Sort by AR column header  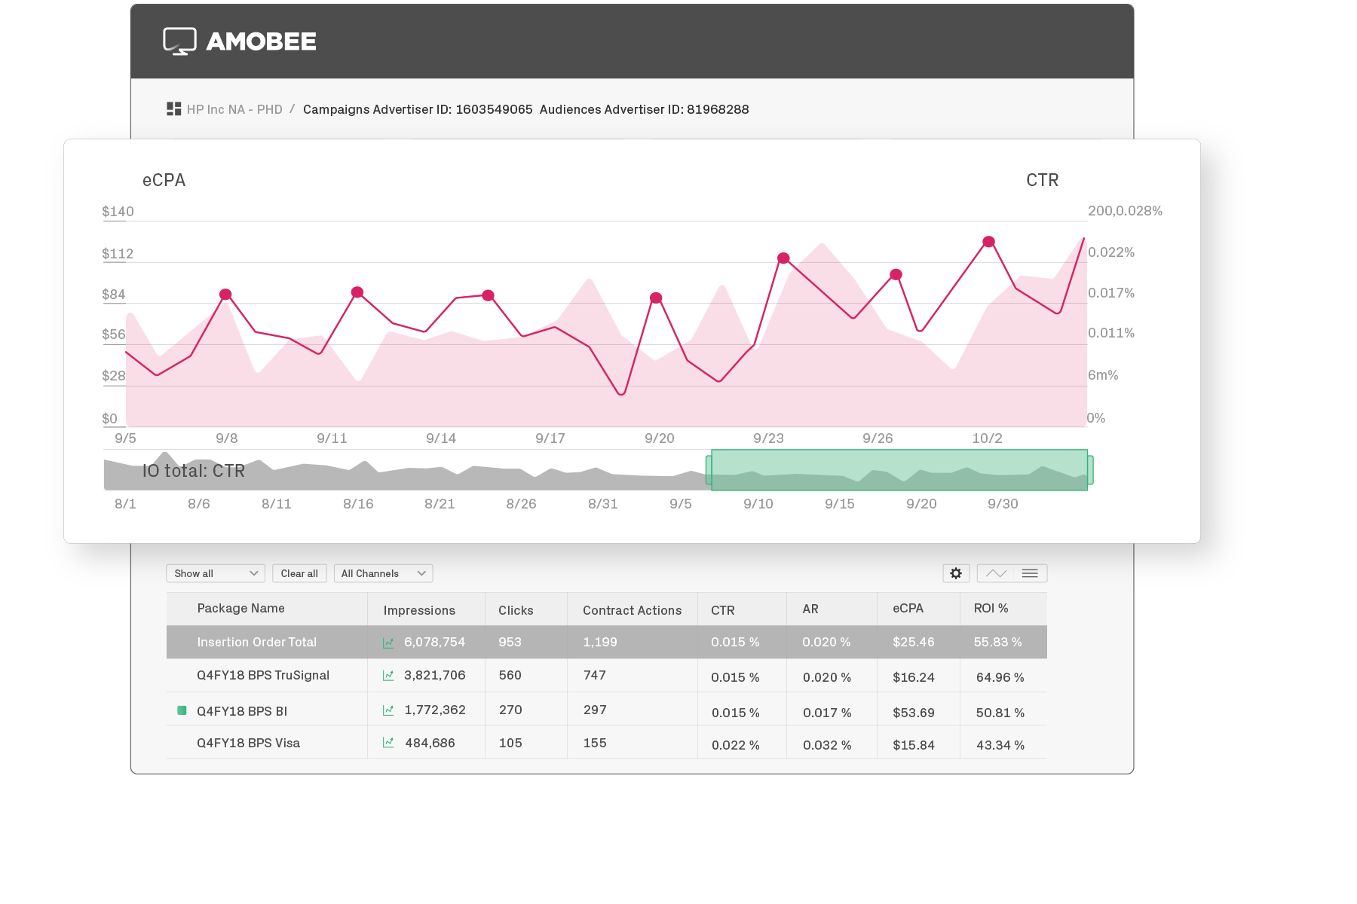click(x=810, y=609)
